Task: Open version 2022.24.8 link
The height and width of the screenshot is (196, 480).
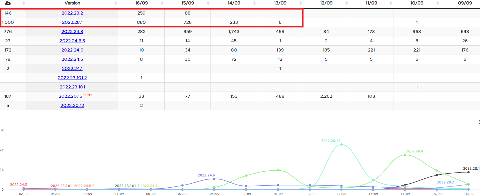Action: click(72, 31)
